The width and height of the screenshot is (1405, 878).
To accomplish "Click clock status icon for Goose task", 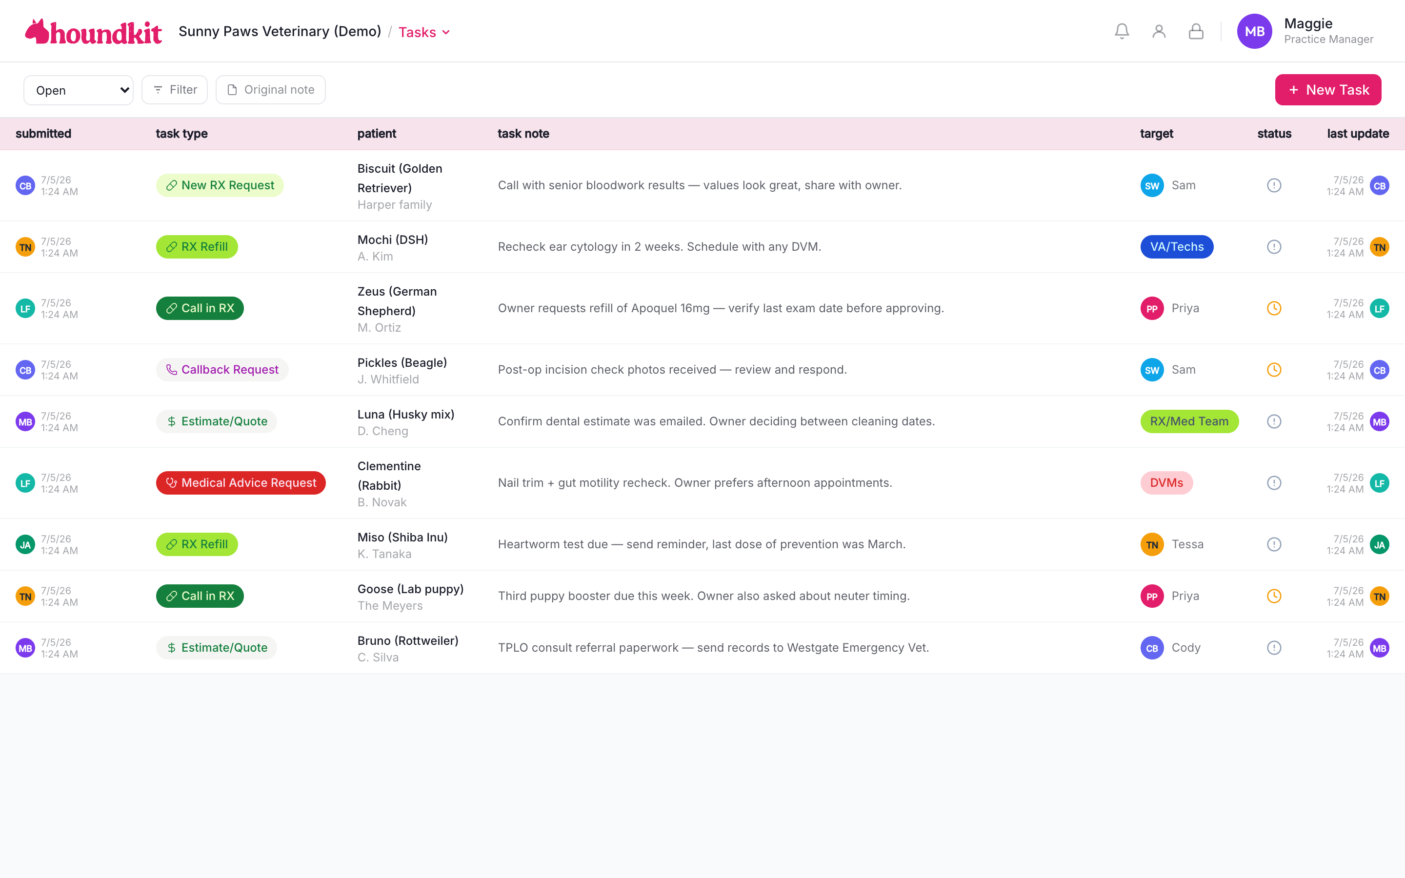I will [1274, 597].
